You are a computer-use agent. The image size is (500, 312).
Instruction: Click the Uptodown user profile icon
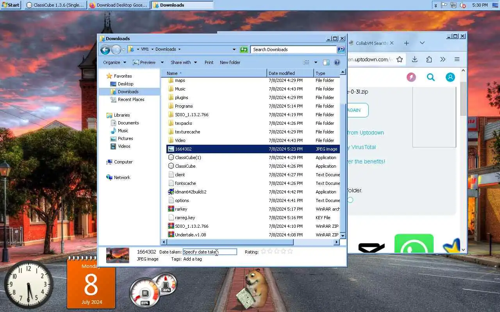click(450, 77)
